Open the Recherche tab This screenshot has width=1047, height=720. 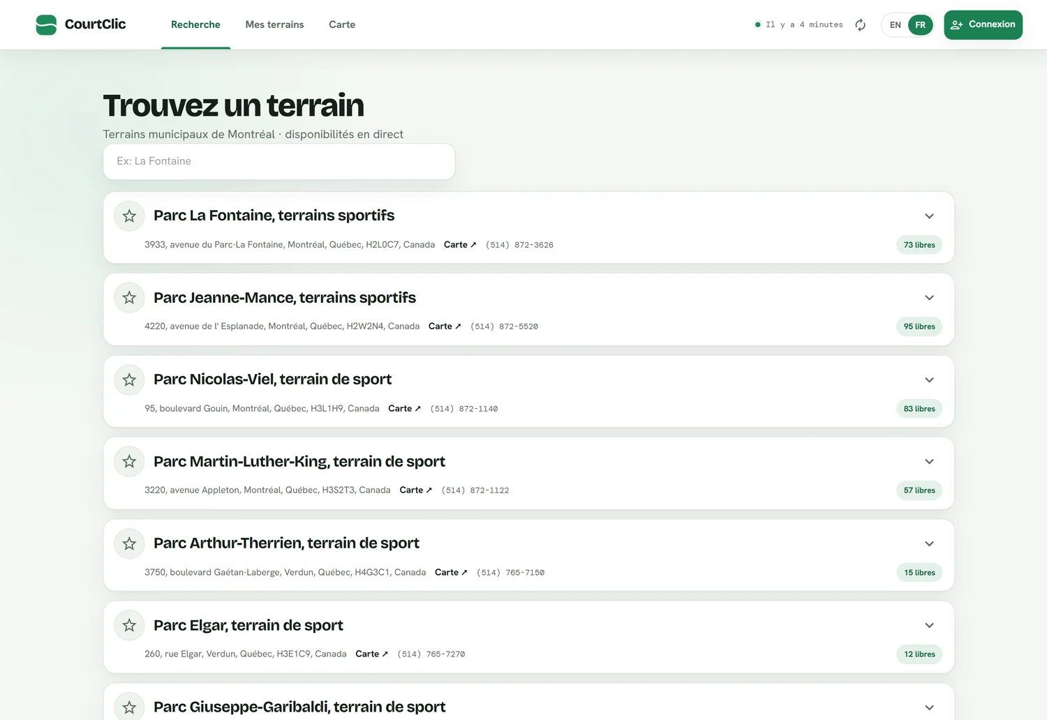[195, 25]
